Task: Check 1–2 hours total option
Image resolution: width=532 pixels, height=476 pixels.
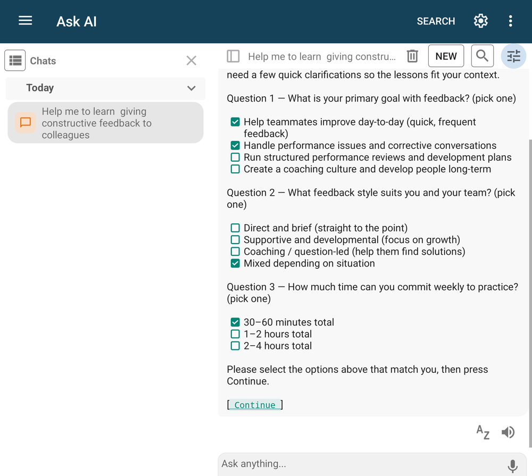Action: 235,334
